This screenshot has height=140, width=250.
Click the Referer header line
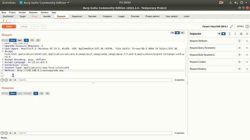click(x=95, y=70)
